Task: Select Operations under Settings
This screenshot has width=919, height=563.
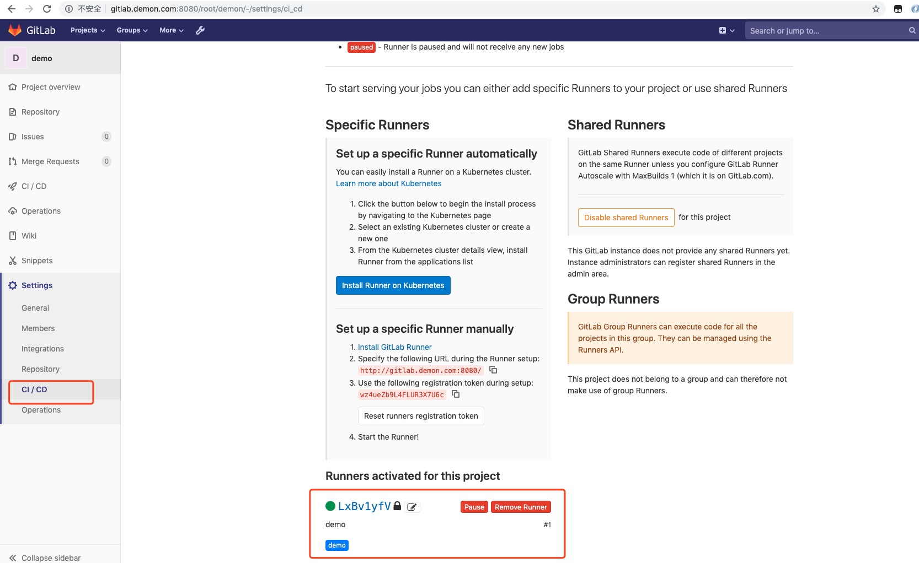Action: click(x=41, y=410)
